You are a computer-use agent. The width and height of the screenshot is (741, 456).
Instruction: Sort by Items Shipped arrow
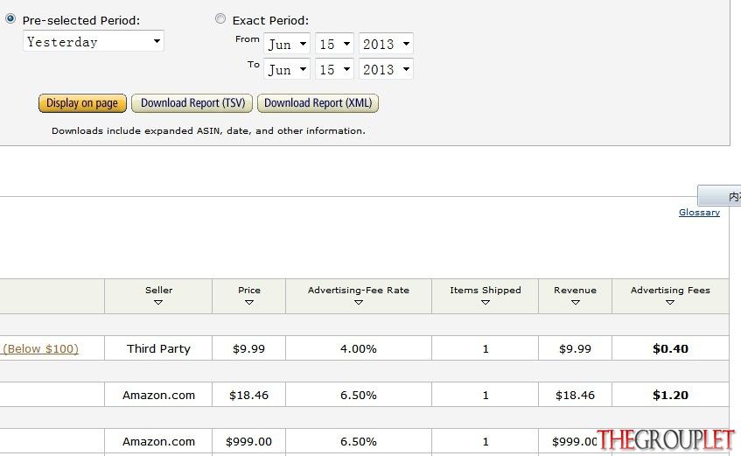pos(486,302)
